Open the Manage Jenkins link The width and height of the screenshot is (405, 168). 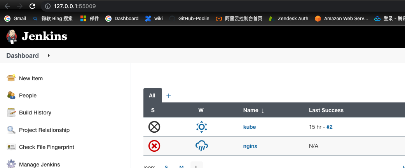point(40,165)
